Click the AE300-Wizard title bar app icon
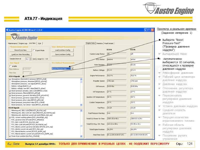The image size is (200, 150). (x=7, y=30)
